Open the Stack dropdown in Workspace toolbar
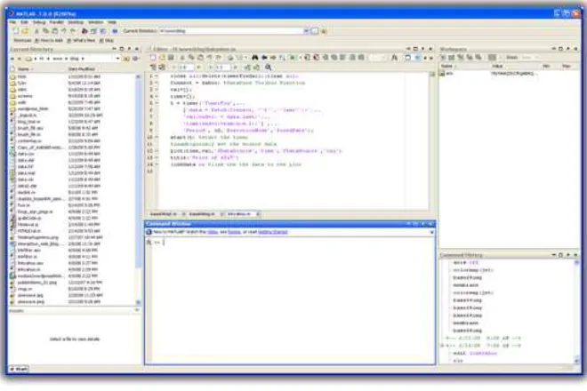This screenshot has height=391, width=587. 529,58
